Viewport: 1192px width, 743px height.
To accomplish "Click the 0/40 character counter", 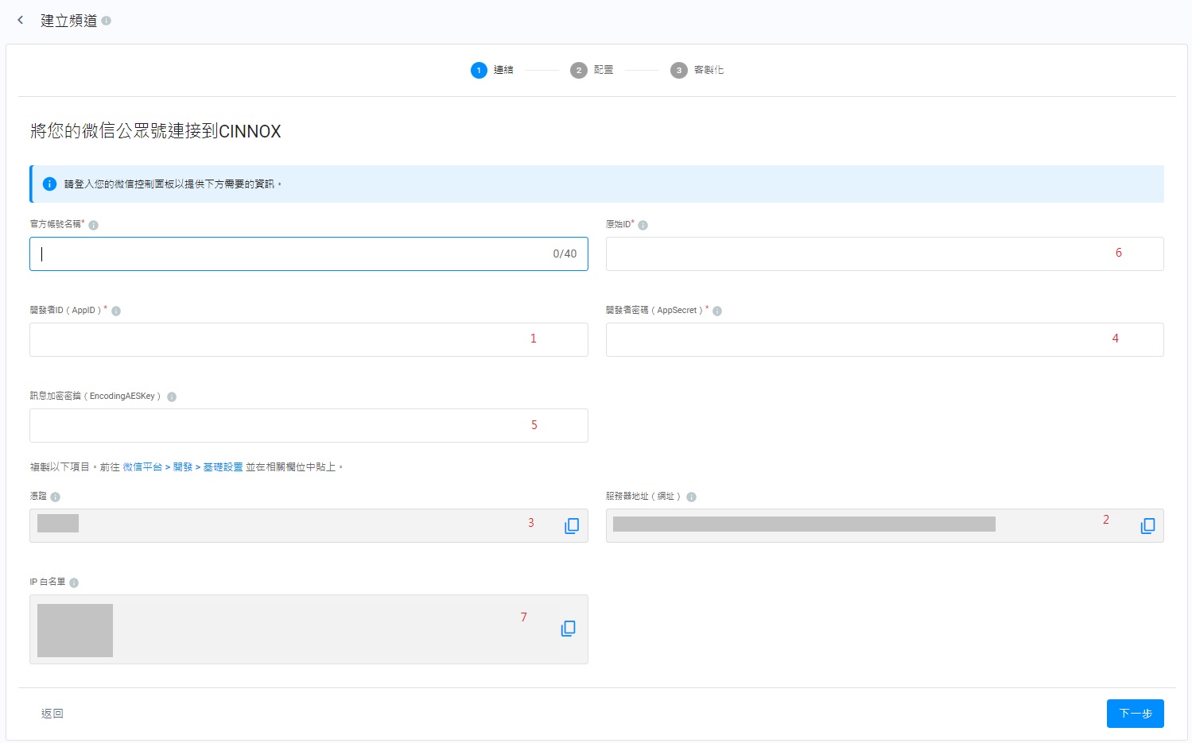I will pyautogui.click(x=565, y=253).
